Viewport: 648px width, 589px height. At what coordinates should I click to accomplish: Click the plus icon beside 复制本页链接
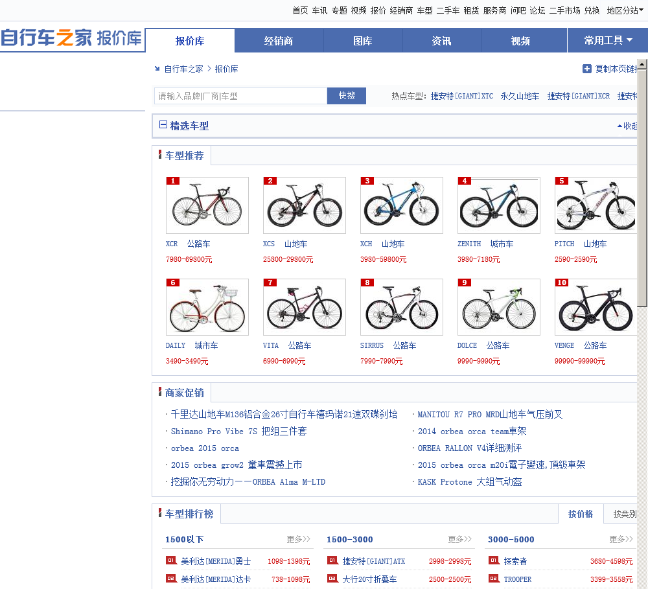point(587,69)
